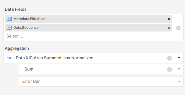Clear all selected Data Fields

point(178,28)
